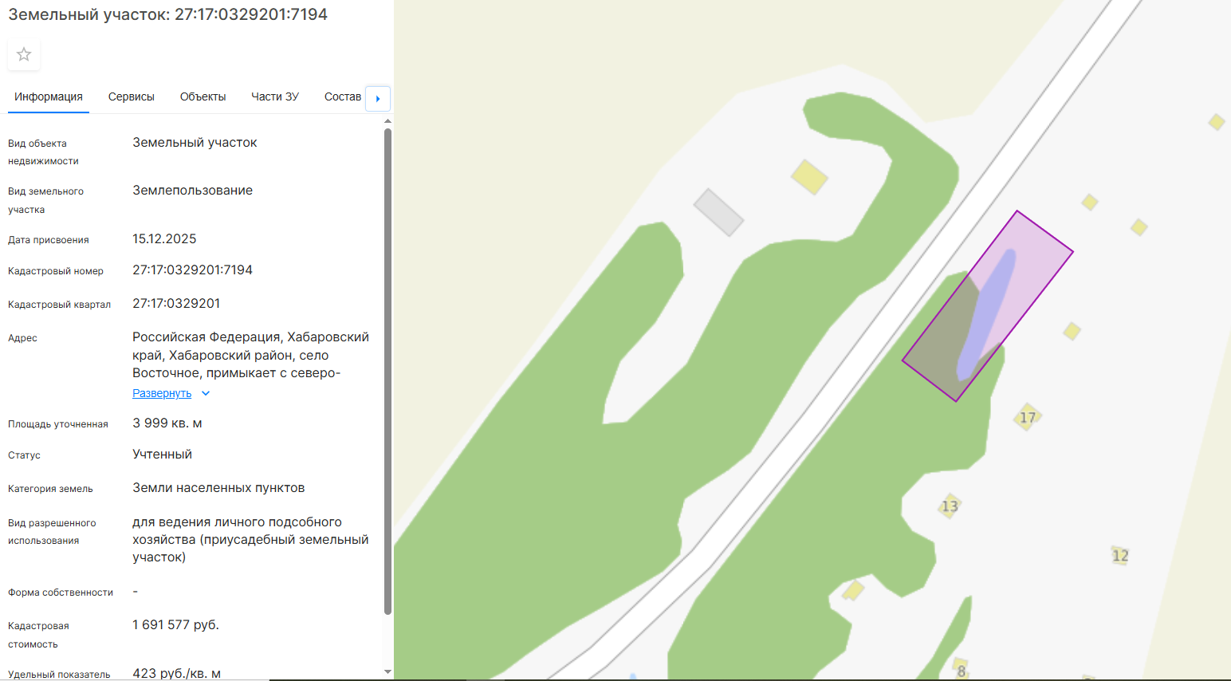Viewport: 1231px width, 681px height.
Task: Add the parcel to favorites with the star icon
Action: point(24,54)
